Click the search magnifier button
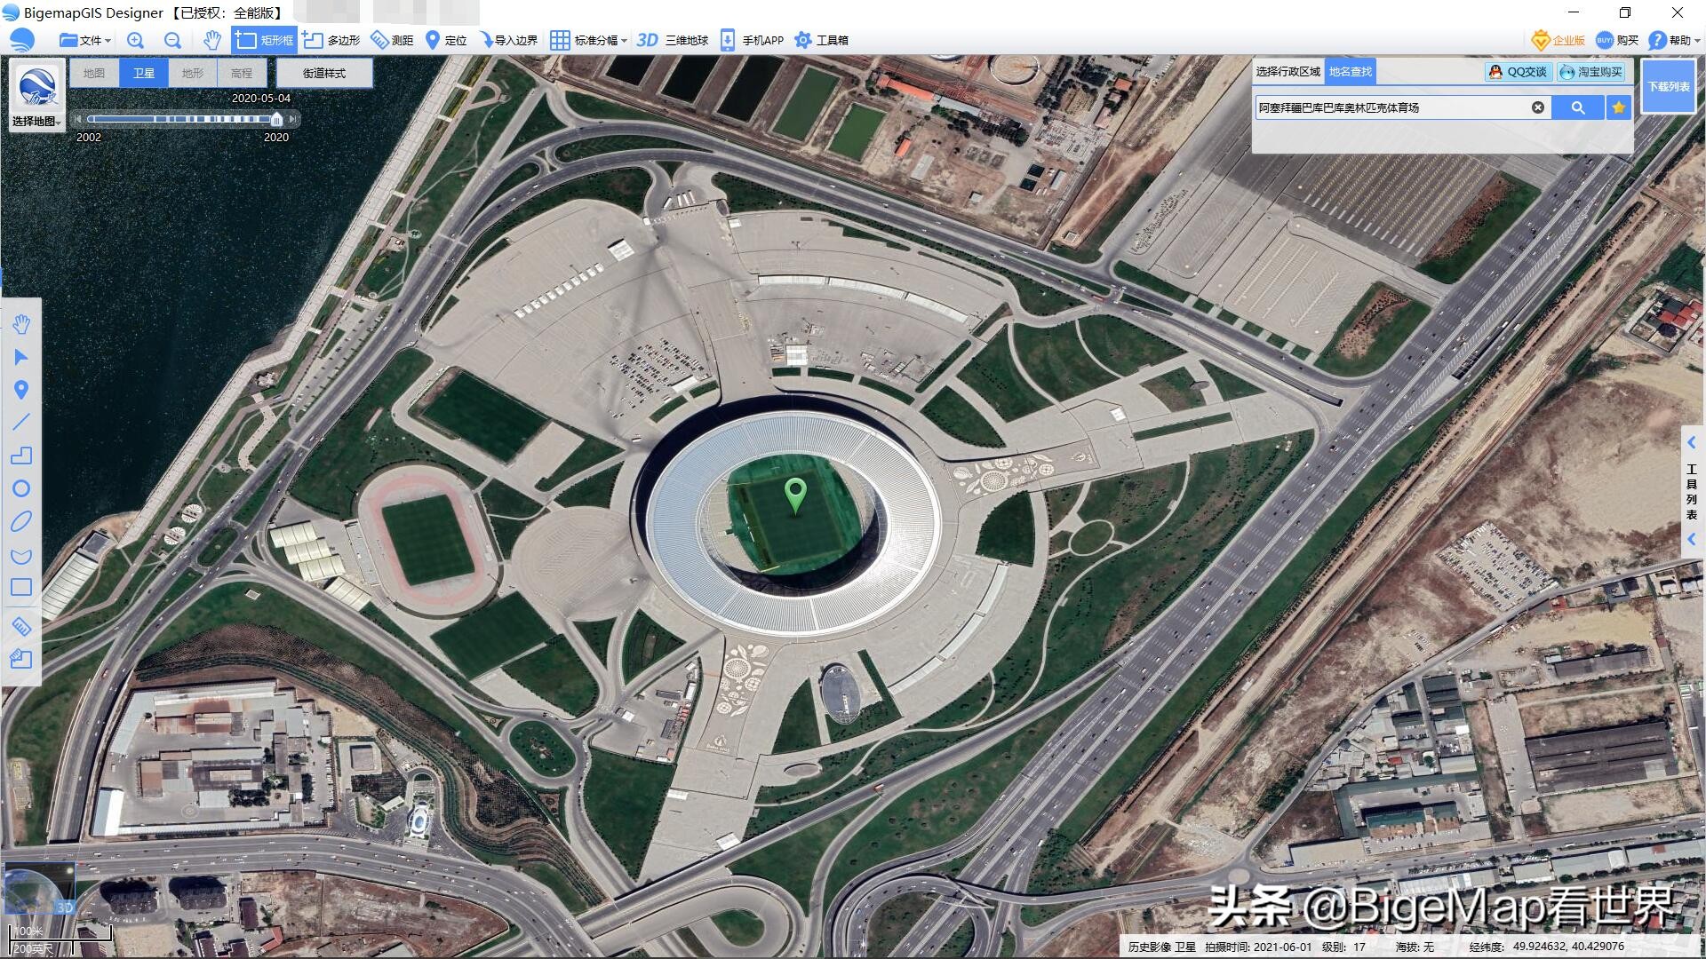 coord(1578,107)
